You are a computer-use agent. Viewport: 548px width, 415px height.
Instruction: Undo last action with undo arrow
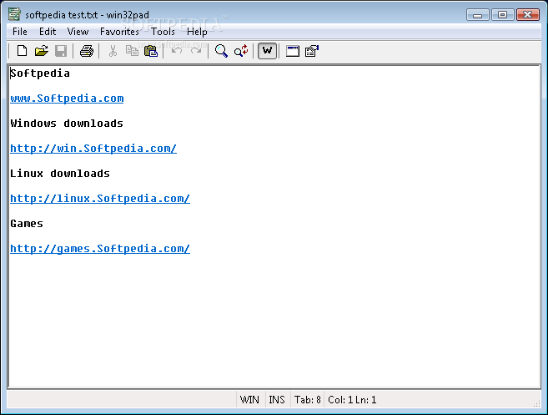point(177,51)
